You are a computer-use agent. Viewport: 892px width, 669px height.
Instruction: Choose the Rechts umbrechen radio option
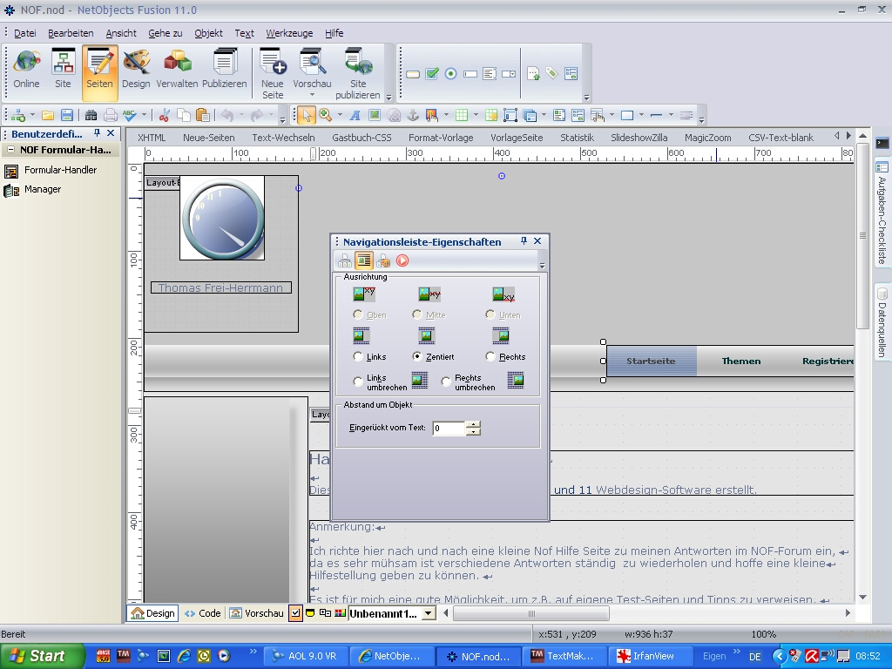point(447,382)
